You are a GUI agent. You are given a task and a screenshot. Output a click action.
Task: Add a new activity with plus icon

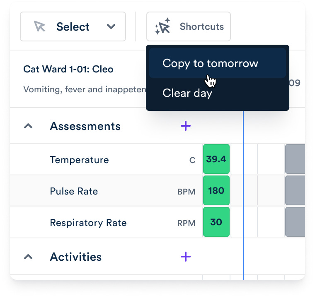point(186,257)
